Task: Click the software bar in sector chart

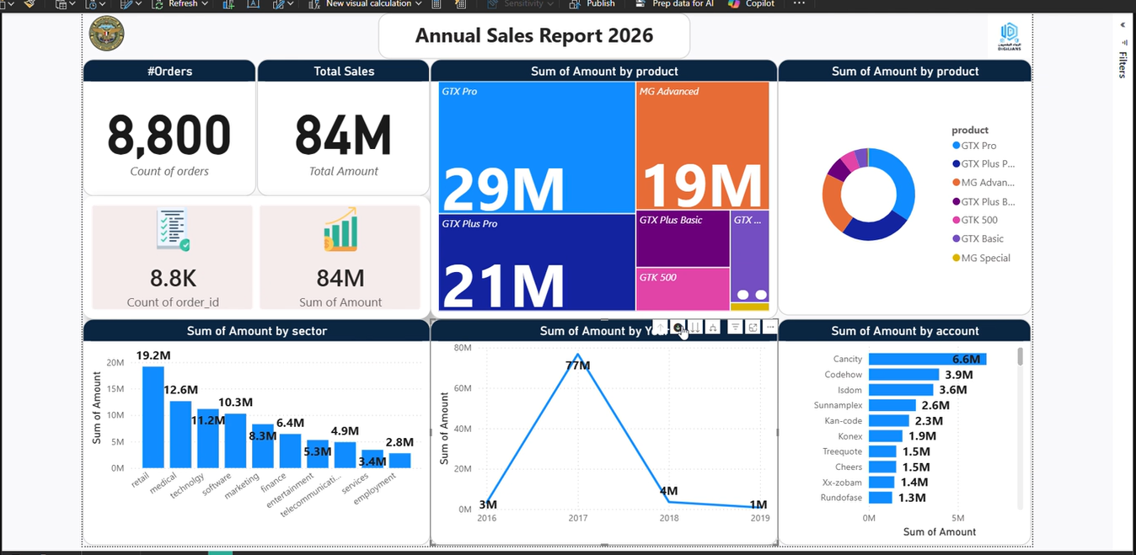Action: click(x=236, y=440)
